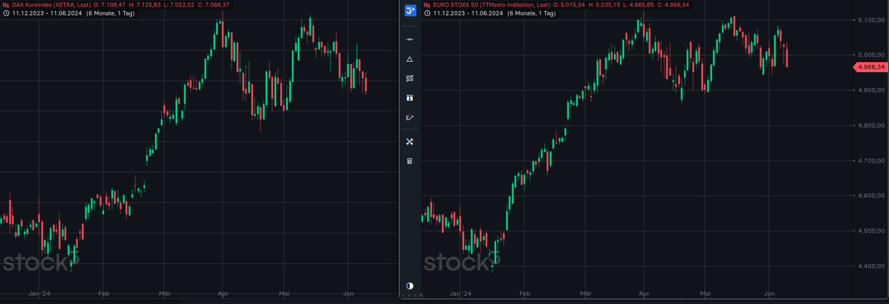The width and height of the screenshot is (889, 304).
Task: Toggle the chart contrast theme
Action: coord(409,286)
